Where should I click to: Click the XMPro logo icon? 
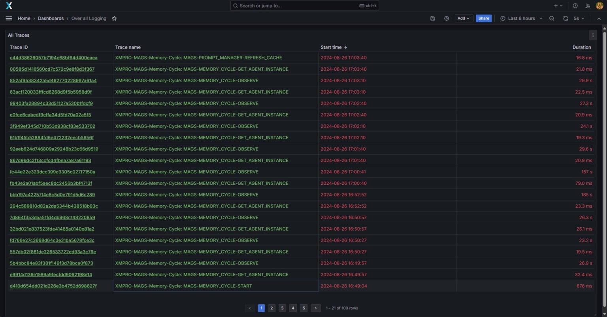pyautogui.click(x=9, y=6)
